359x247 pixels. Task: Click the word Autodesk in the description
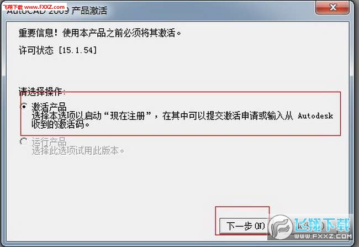tap(315, 115)
